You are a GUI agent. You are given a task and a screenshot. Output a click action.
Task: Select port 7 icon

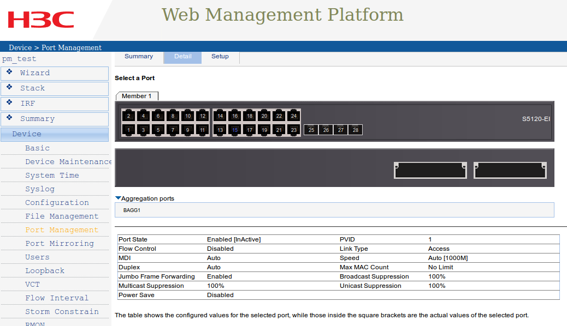click(173, 130)
